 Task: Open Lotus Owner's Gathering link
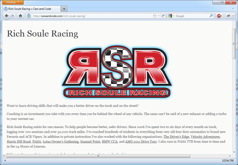pyautogui.click(x=60, y=141)
